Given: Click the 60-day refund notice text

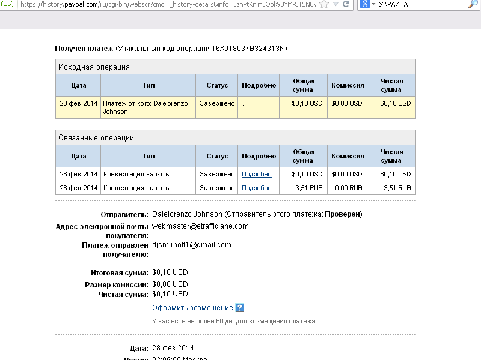Looking at the screenshot, I should pyautogui.click(x=234, y=321).
